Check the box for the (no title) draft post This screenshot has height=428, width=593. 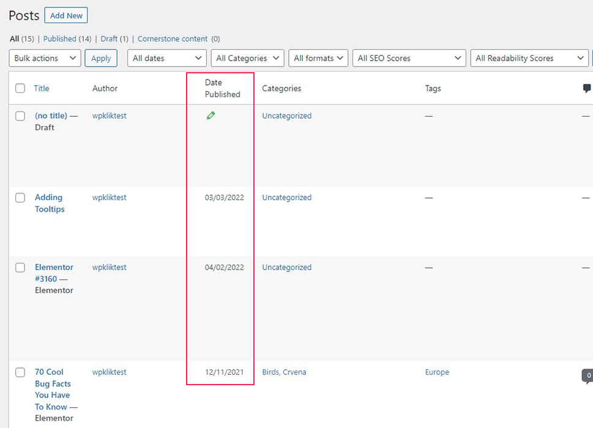tap(20, 116)
